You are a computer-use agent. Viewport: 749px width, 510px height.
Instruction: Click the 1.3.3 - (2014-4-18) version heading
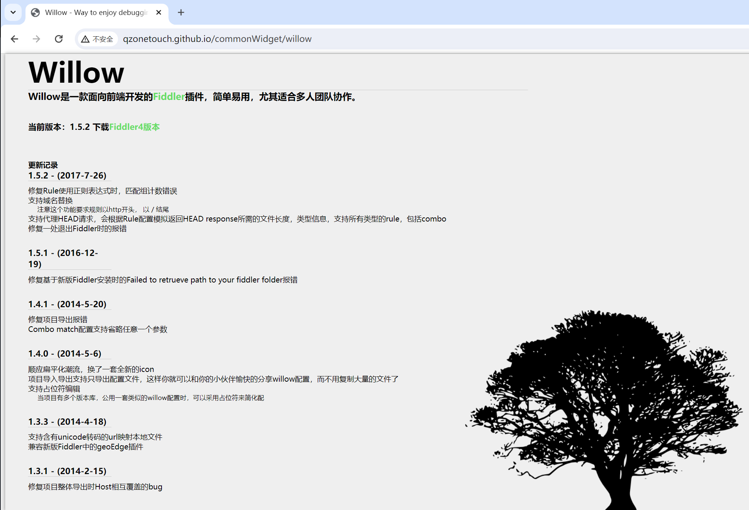(x=67, y=422)
